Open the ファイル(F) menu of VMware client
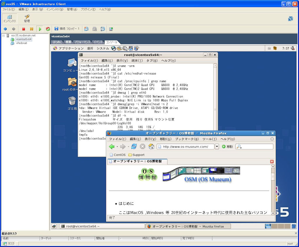The width and height of the screenshot is (299, 247). pos(8,9)
